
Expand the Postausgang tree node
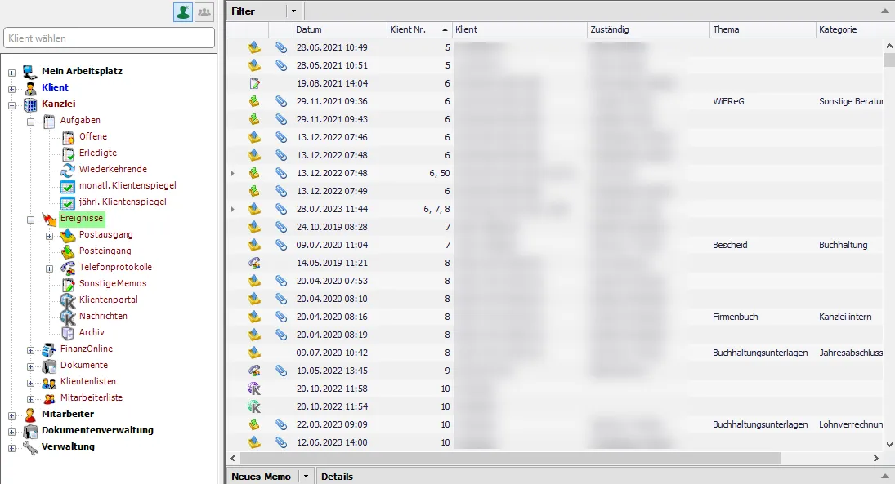click(x=50, y=236)
